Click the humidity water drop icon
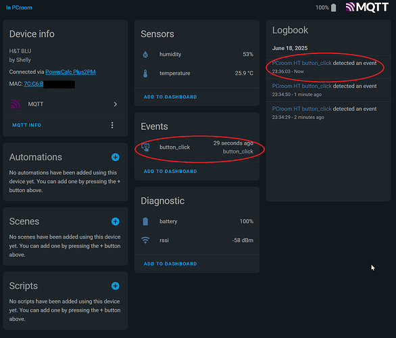The height and width of the screenshot is (338, 396). pyautogui.click(x=145, y=54)
